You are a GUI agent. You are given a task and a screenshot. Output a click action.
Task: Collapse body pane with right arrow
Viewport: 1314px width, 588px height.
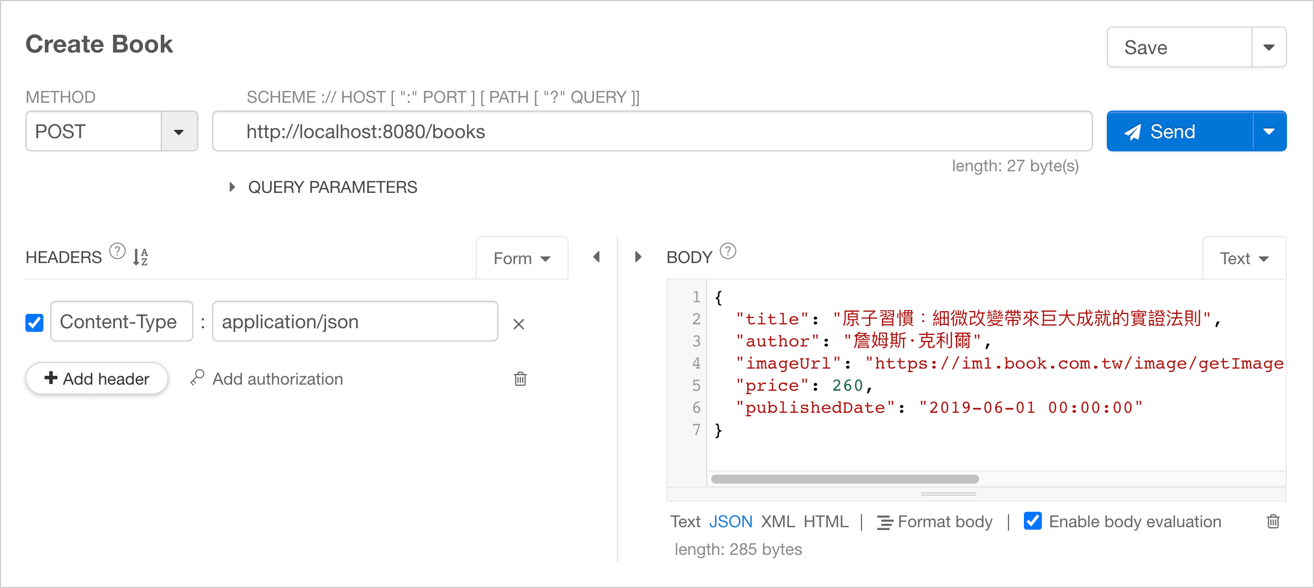(x=638, y=257)
